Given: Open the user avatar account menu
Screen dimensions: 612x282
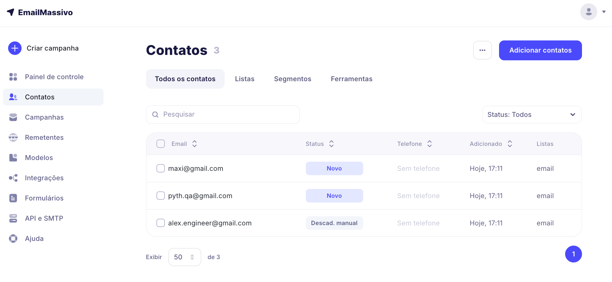Looking at the screenshot, I should [x=592, y=12].
